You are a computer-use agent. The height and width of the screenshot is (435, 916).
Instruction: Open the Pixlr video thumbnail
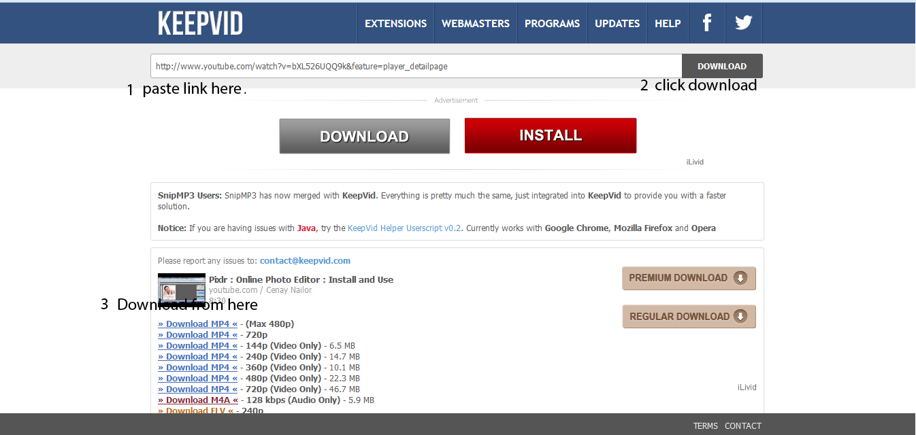pyautogui.click(x=181, y=289)
